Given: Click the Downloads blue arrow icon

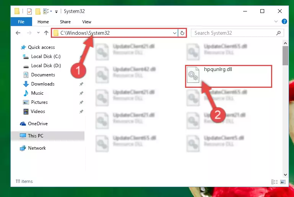Looking at the screenshot, I should pos(26,84).
